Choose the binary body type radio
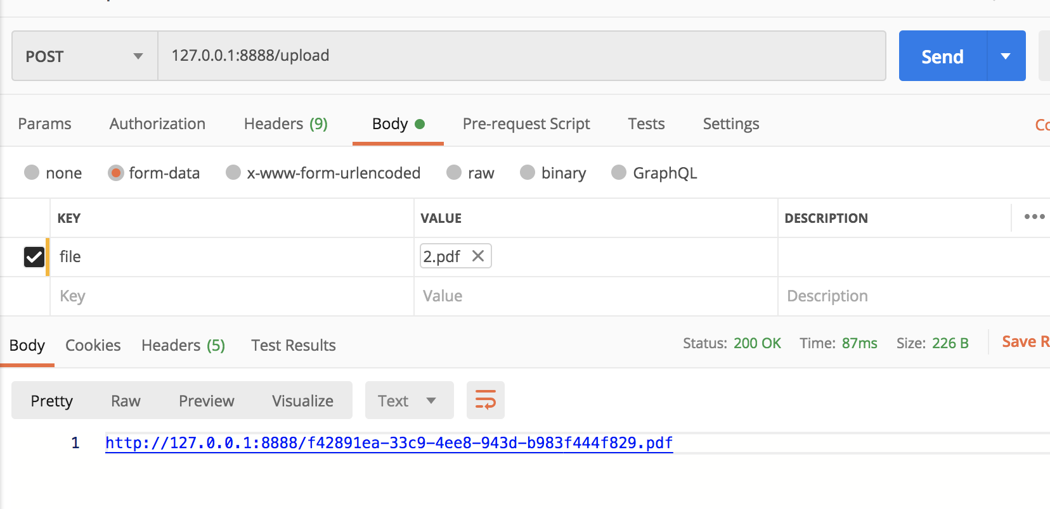 point(528,172)
